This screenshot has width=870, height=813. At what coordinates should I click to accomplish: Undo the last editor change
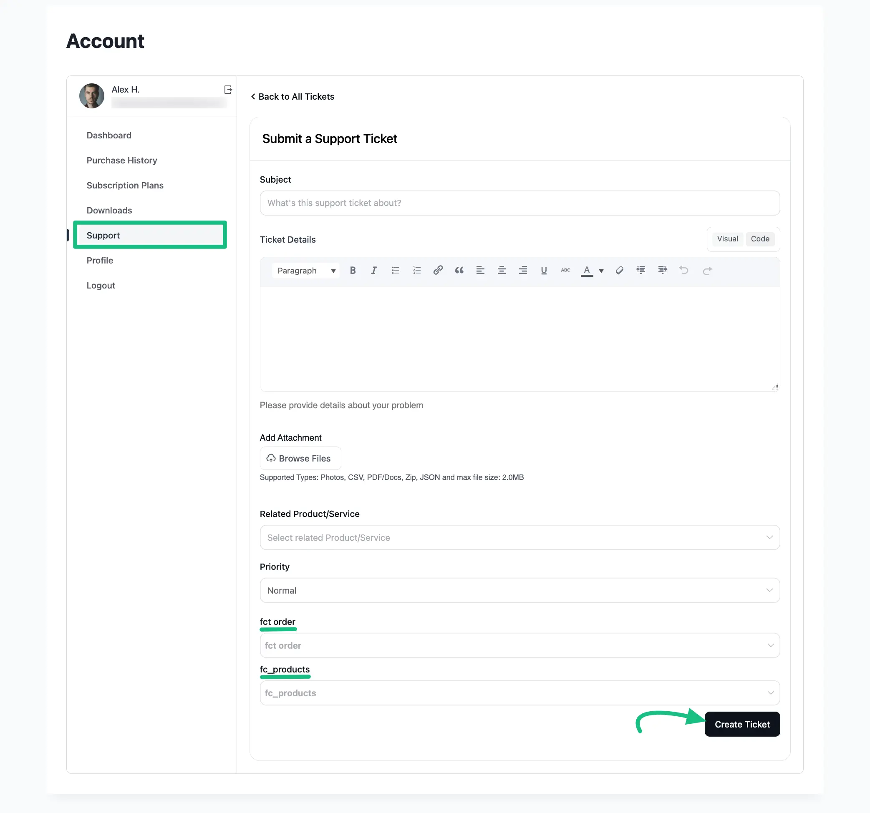pos(683,270)
